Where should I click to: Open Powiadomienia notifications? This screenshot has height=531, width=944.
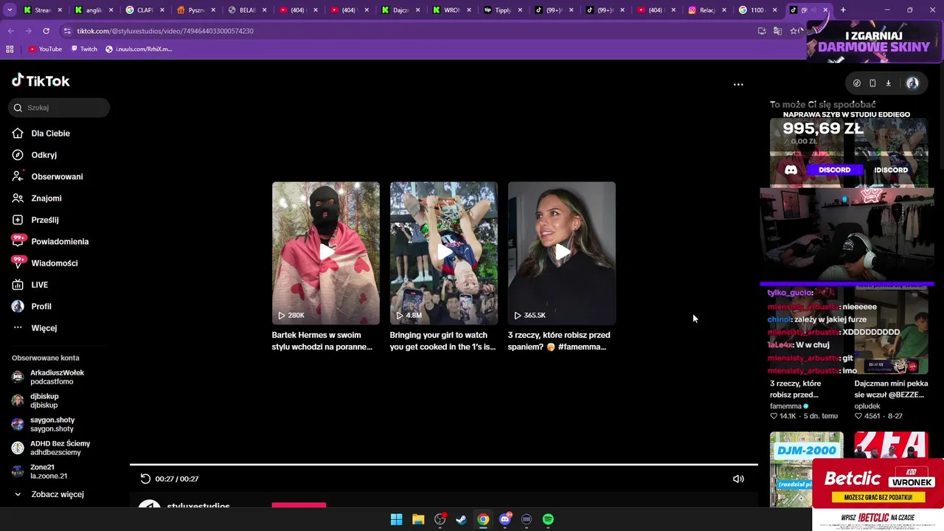(60, 241)
